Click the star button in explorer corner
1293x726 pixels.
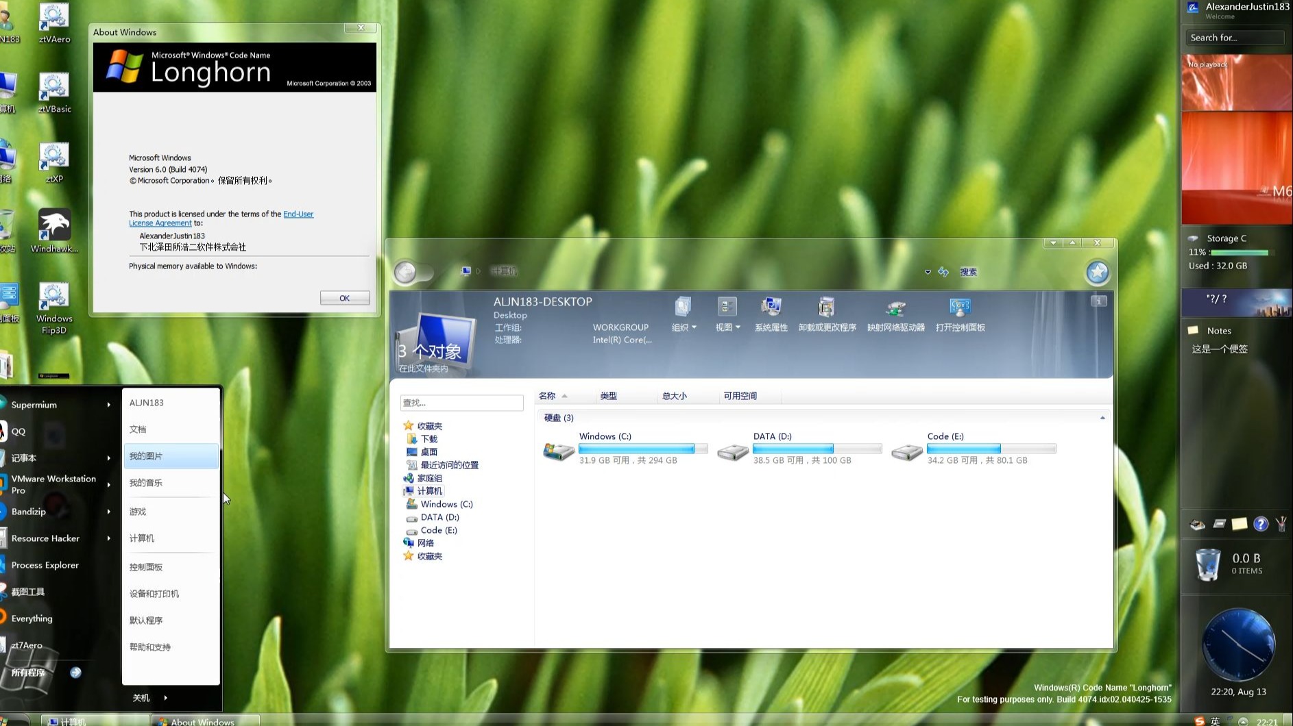[x=1097, y=273]
